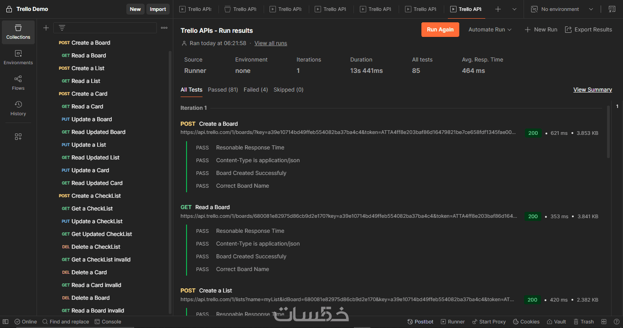Open the Console
623x328 pixels.
[x=108, y=322]
